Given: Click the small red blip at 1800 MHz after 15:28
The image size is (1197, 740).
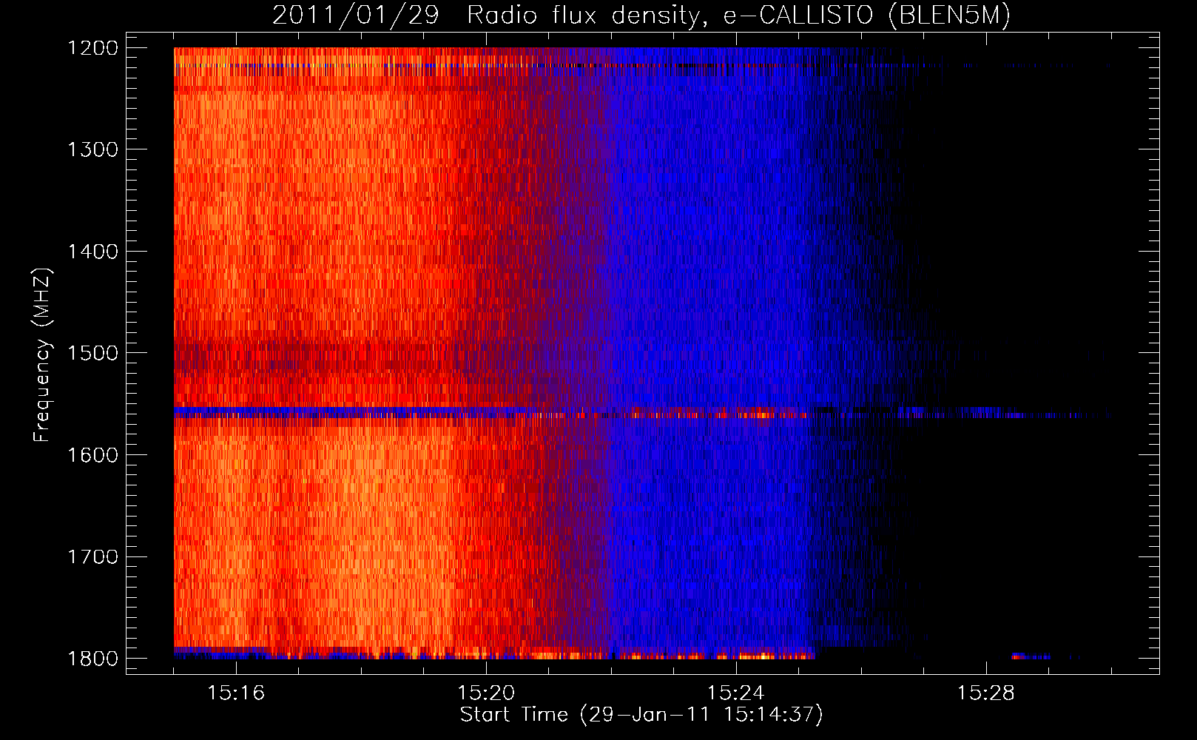Looking at the screenshot, I should pos(1019,656).
